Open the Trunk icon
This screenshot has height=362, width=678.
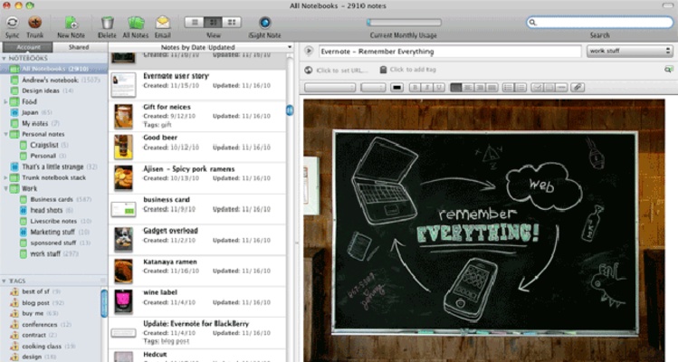[x=35, y=23]
